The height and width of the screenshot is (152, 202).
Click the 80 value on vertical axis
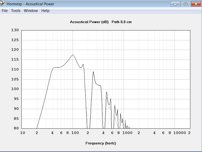click(16, 128)
